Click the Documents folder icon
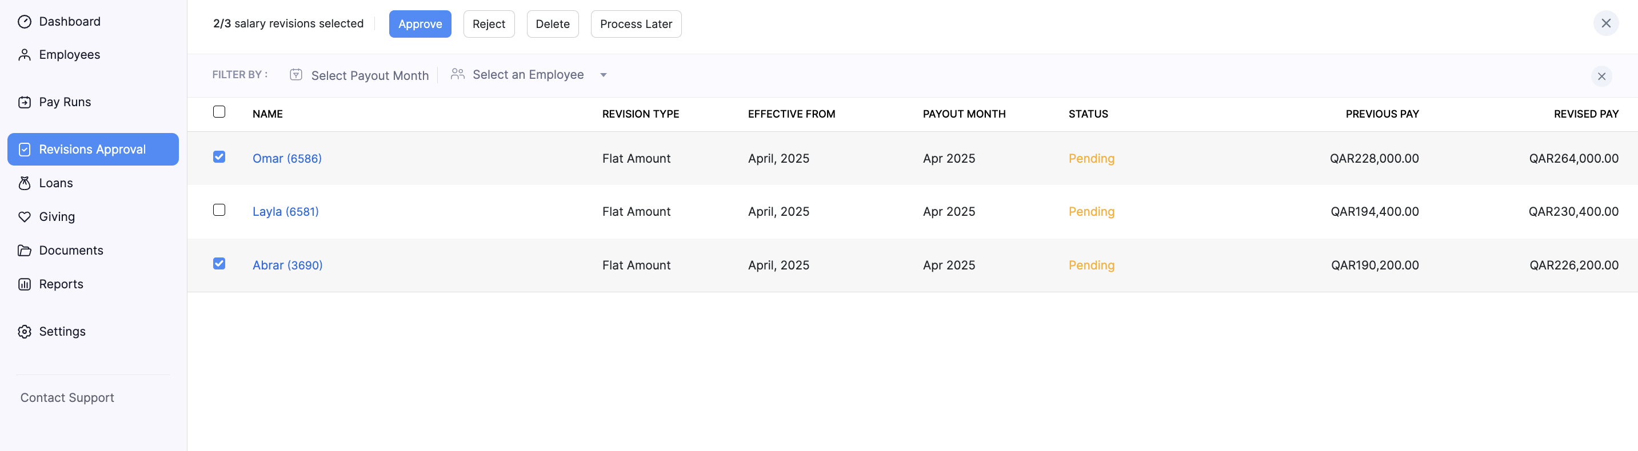The image size is (1638, 451). [x=24, y=251]
